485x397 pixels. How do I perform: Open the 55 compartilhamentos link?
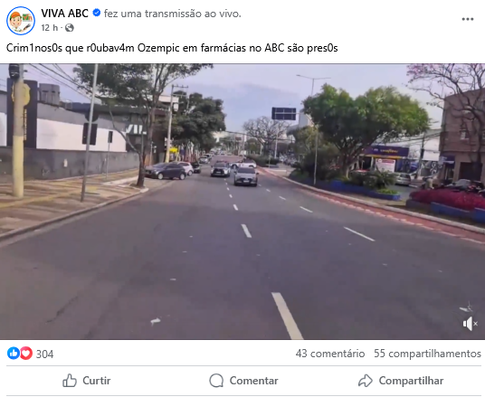pyautogui.click(x=427, y=354)
